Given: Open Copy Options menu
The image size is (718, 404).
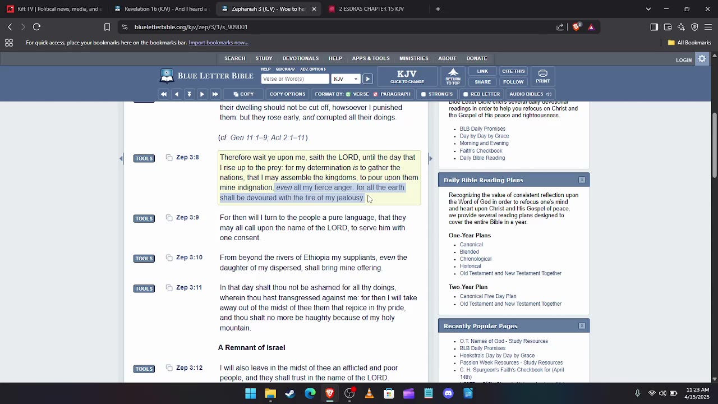Looking at the screenshot, I should click(x=287, y=94).
